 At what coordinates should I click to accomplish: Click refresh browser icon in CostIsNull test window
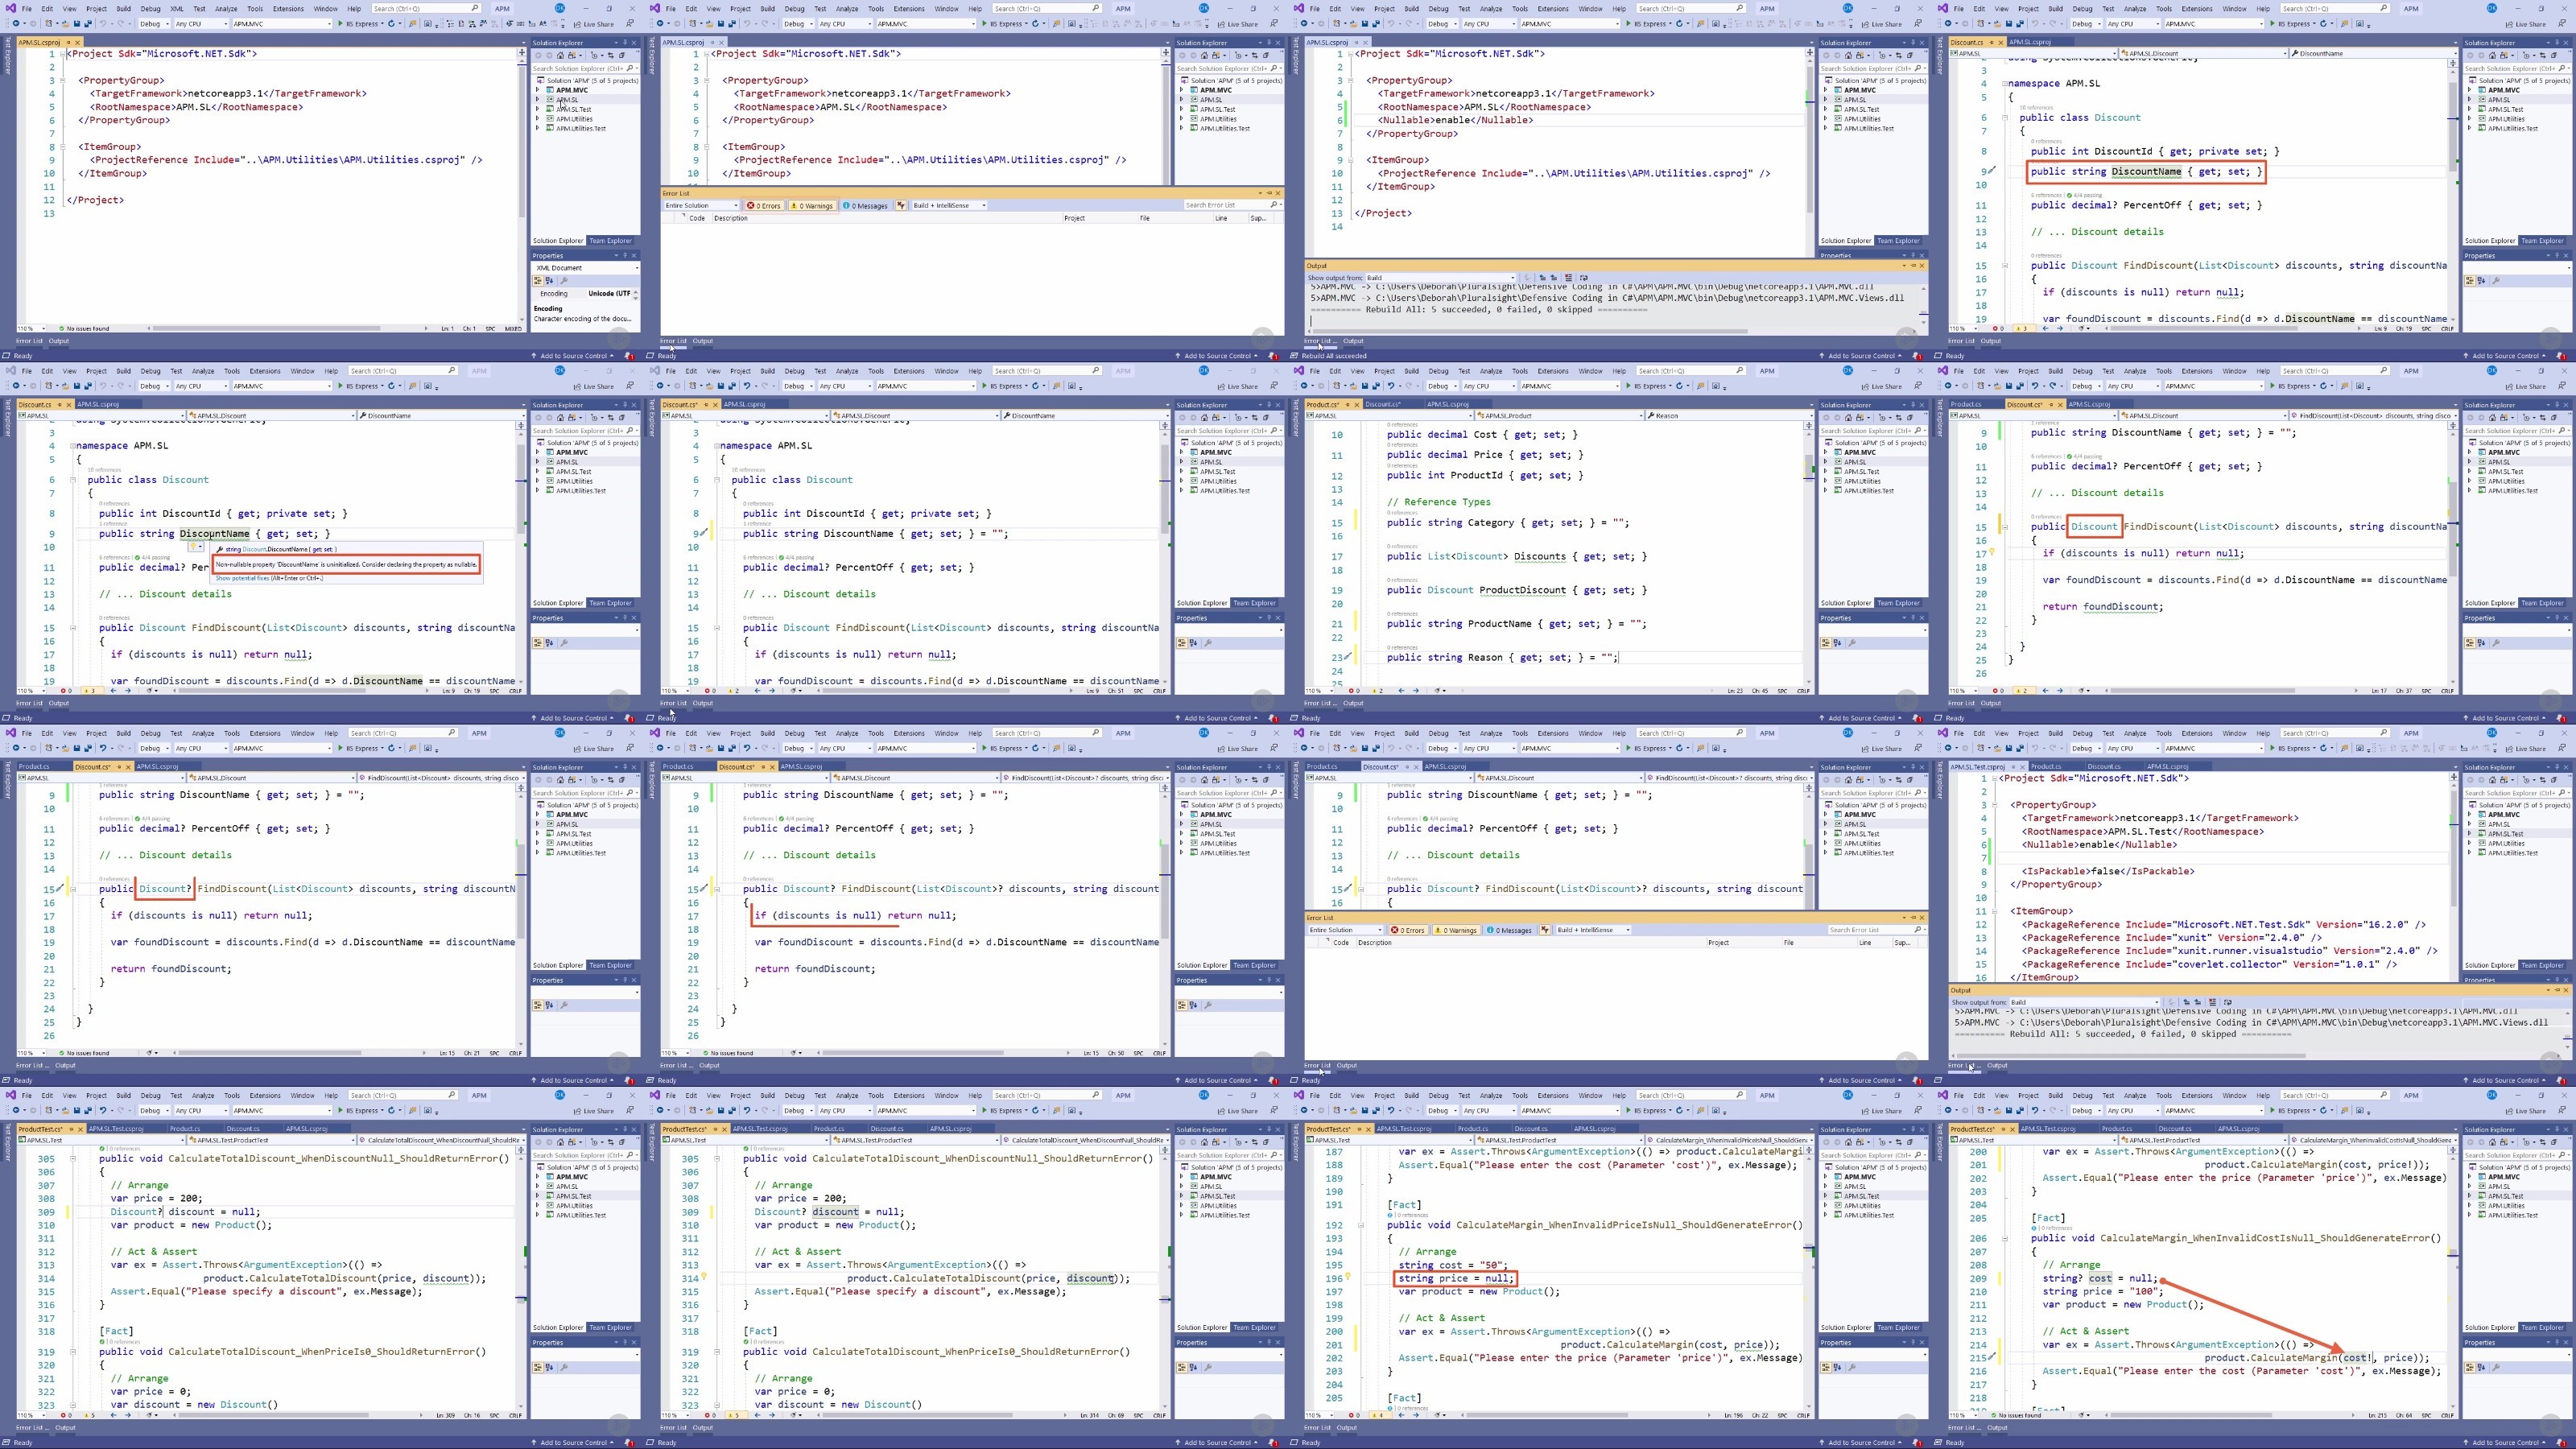pyautogui.click(x=2324, y=1111)
